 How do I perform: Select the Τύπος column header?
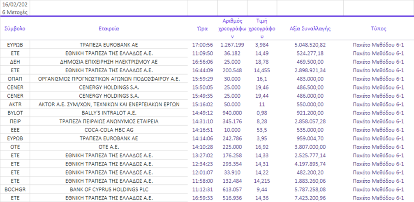click(378, 29)
